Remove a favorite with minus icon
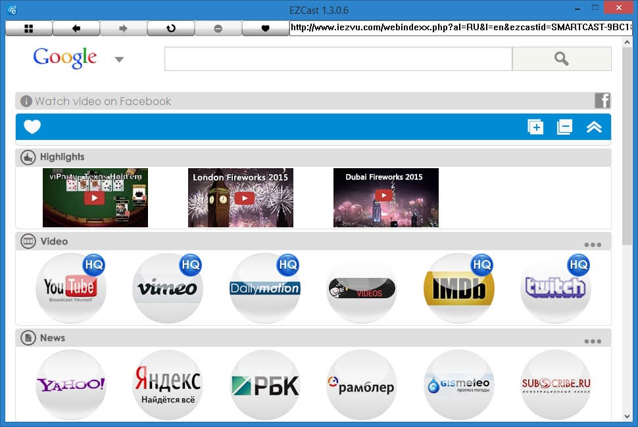 pos(564,127)
